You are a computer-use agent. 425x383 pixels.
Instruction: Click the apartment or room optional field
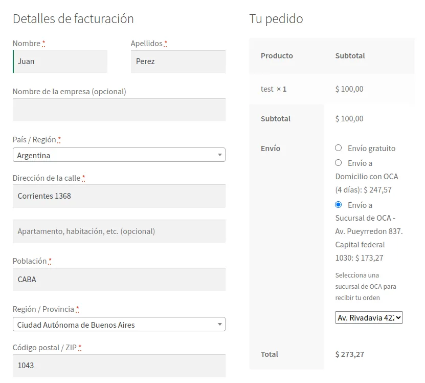(119, 231)
